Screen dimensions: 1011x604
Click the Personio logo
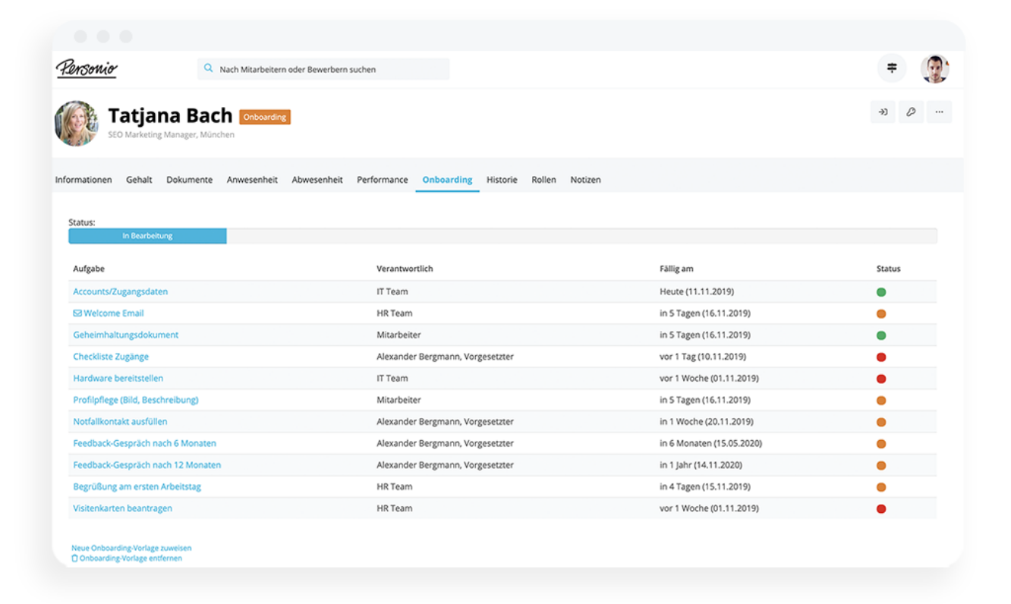coord(87,69)
